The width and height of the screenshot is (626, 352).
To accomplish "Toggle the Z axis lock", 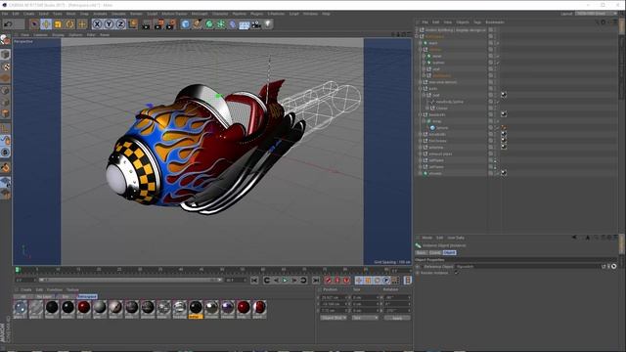I will [120, 24].
